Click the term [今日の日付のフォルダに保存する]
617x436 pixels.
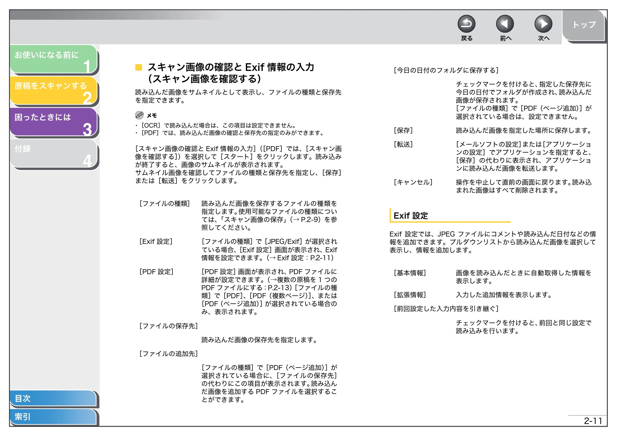pyautogui.click(x=446, y=70)
